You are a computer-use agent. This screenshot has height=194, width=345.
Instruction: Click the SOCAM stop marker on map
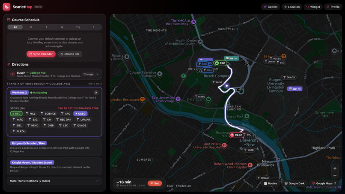click(263, 178)
